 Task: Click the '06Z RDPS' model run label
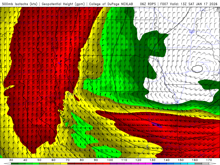[148, 4]
